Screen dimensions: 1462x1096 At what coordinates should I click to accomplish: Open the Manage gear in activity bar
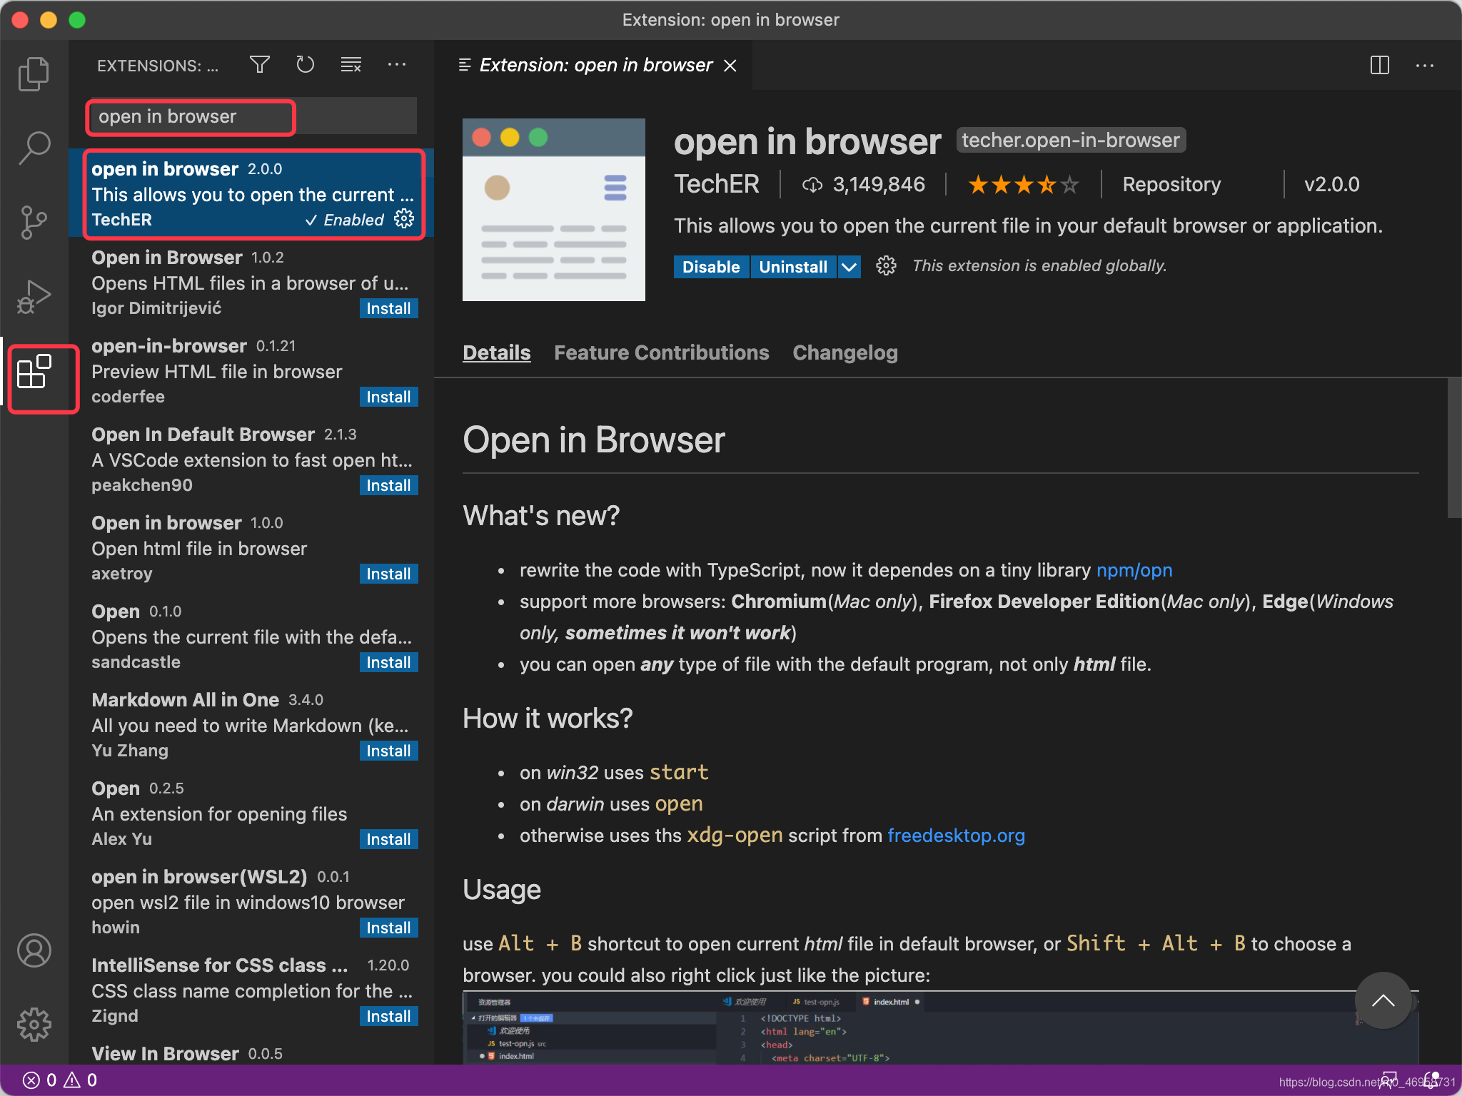click(34, 1024)
